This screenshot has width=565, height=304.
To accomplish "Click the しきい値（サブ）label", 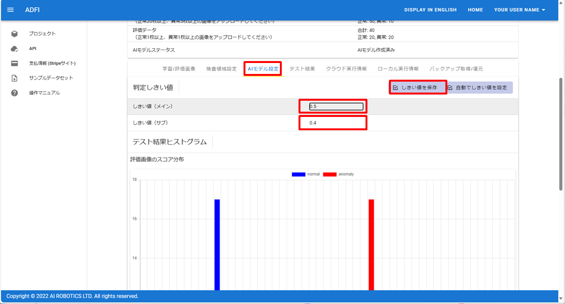I will coord(150,123).
